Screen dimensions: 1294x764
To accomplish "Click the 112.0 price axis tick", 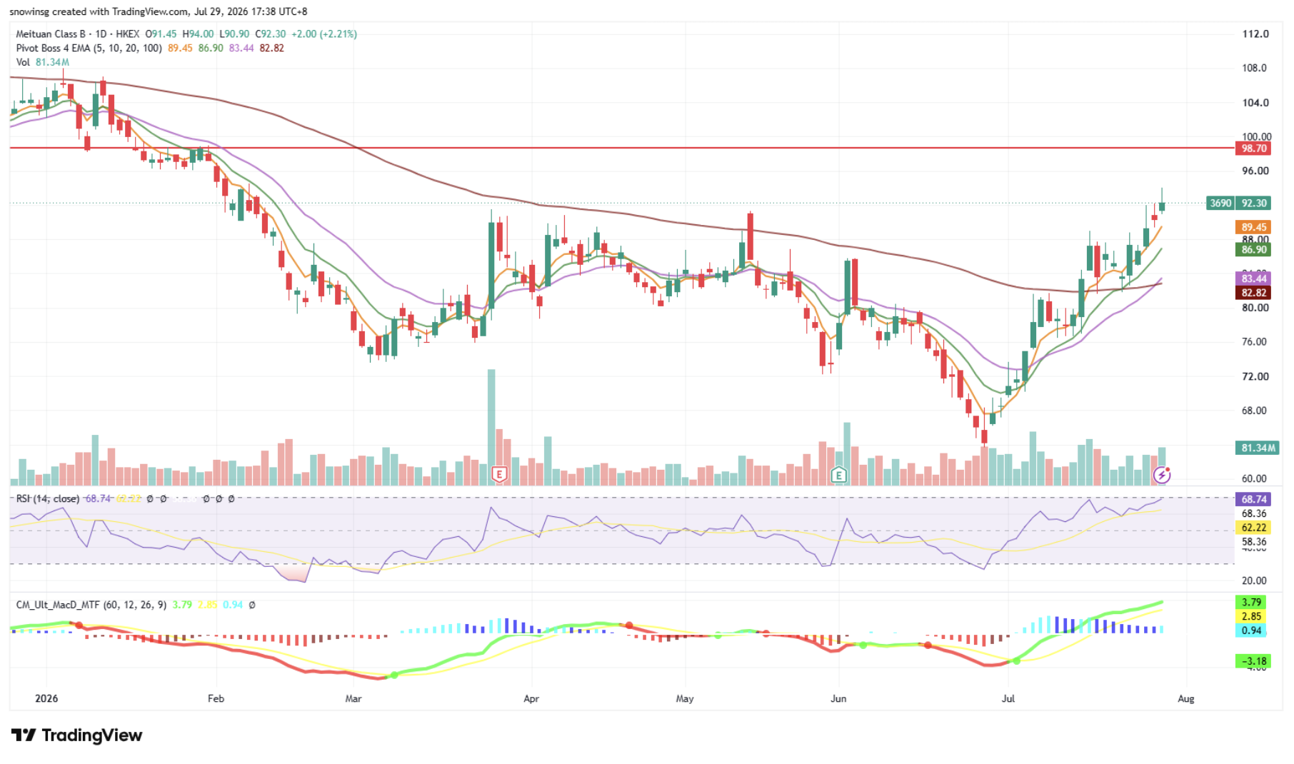I will (1255, 34).
